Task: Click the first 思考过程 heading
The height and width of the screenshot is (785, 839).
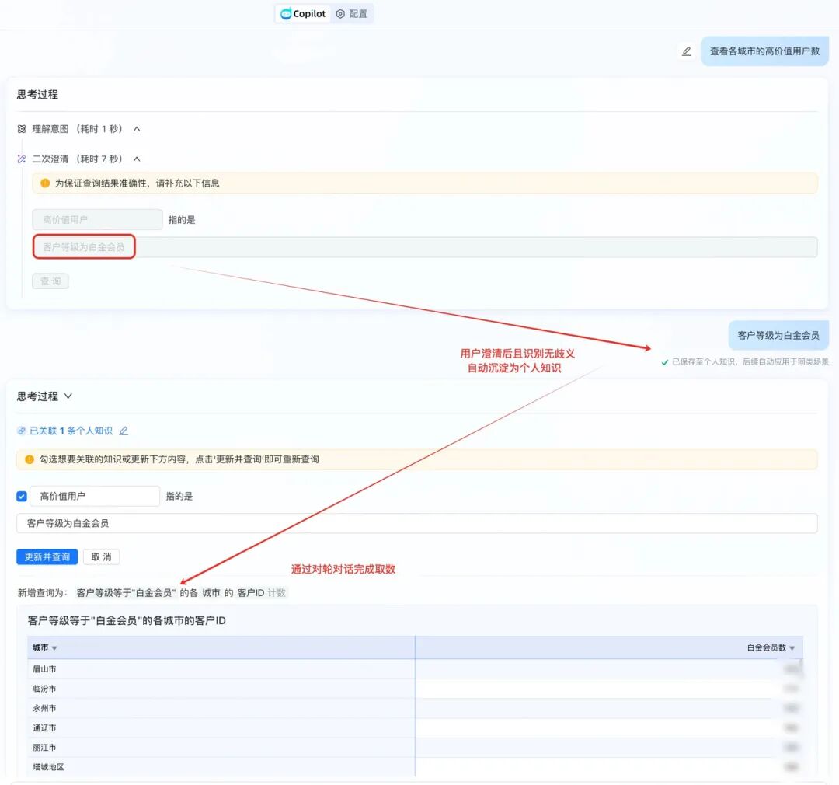Action: tap(37, 95)
